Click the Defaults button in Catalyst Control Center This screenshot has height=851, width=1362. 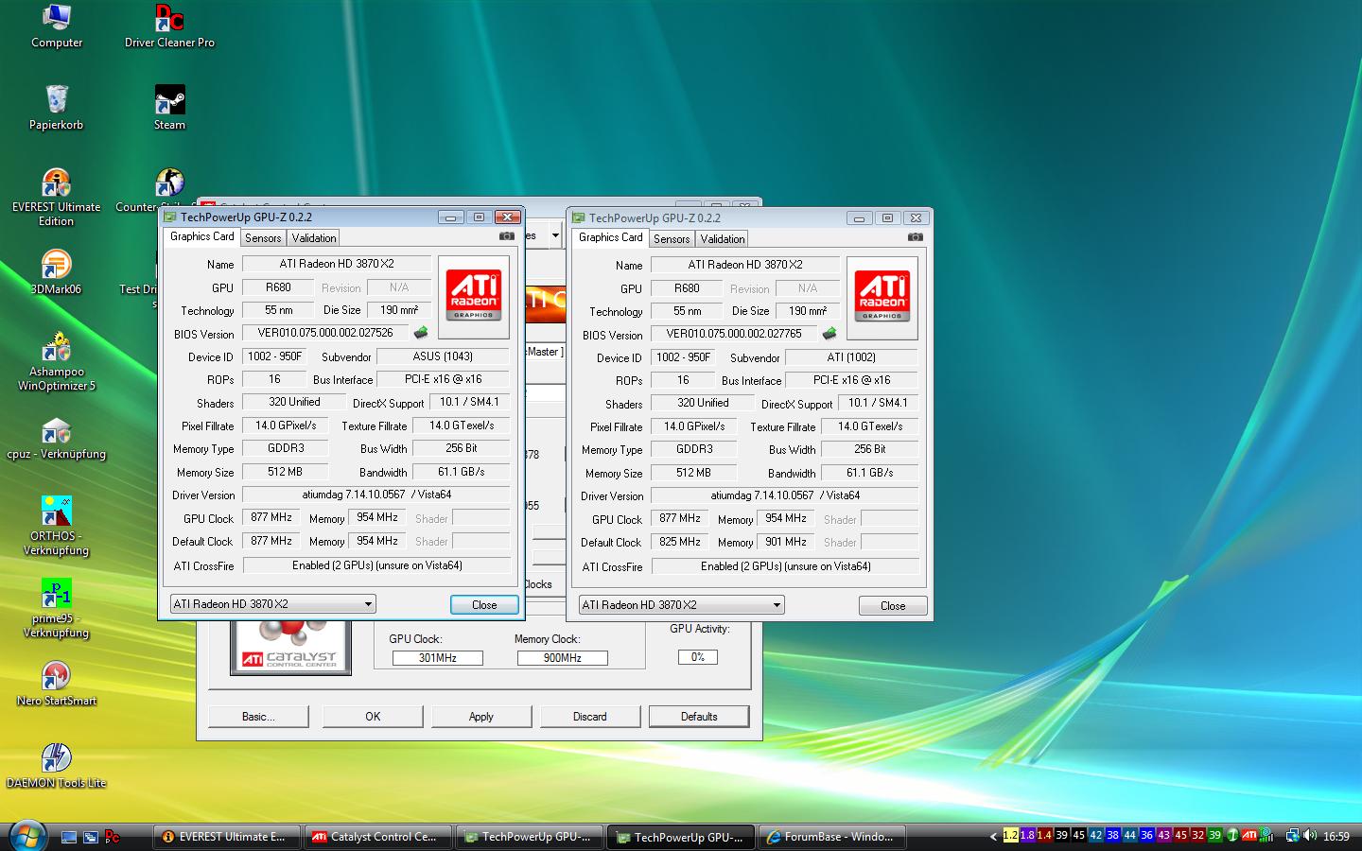tap(699, 717)
